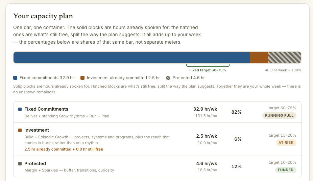Open the Investment row title
This screenshot has height=181, width=313.
37,130
